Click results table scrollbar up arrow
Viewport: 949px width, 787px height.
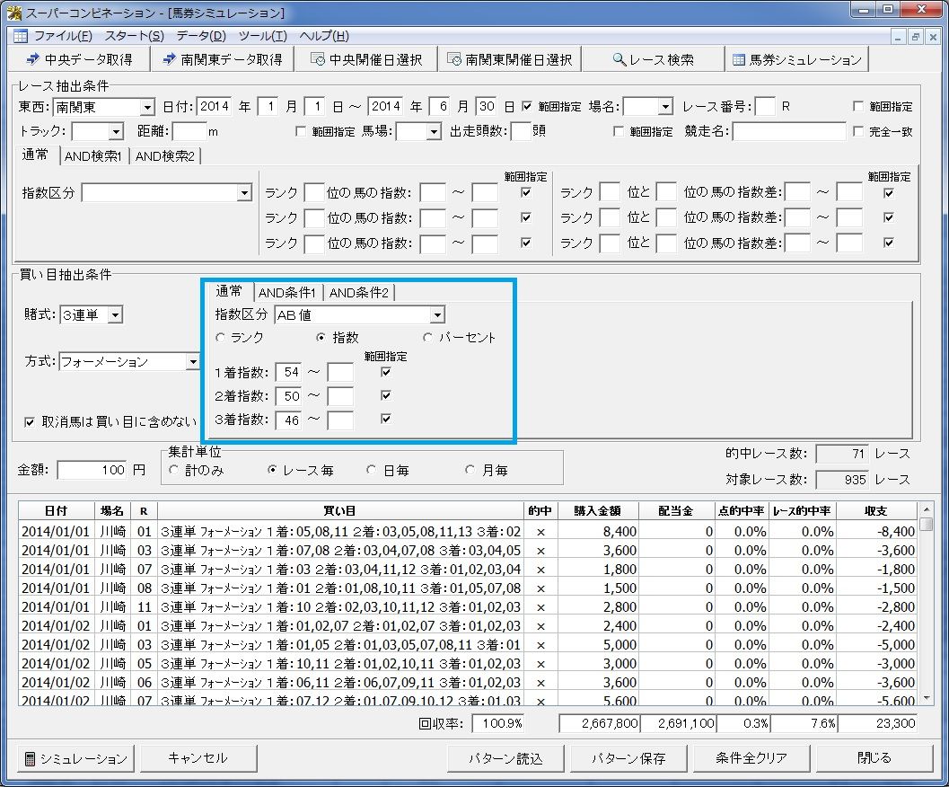(x=926, y=508)
